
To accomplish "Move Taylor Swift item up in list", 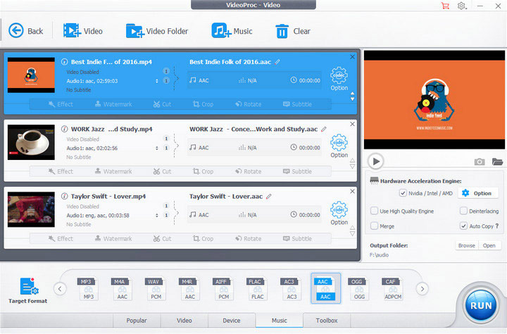I will (353, 228).
